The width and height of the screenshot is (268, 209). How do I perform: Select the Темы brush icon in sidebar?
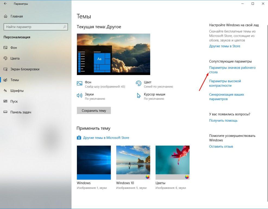pos(5,80)
